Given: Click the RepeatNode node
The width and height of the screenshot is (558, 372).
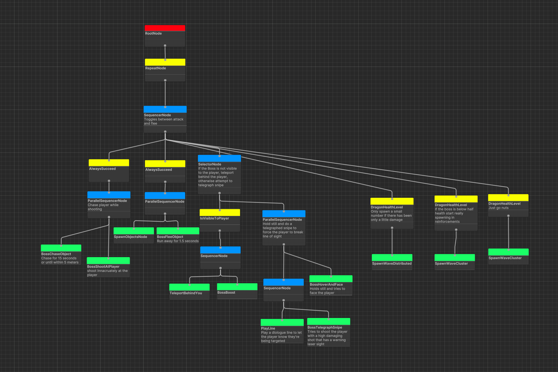Looking at the screenshot, I should coord(165,70).
